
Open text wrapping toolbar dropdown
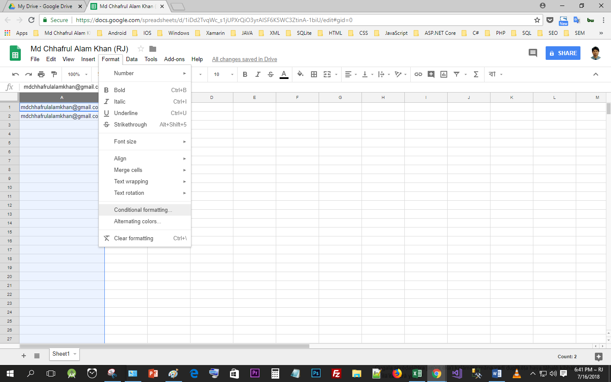click(384, 74)
